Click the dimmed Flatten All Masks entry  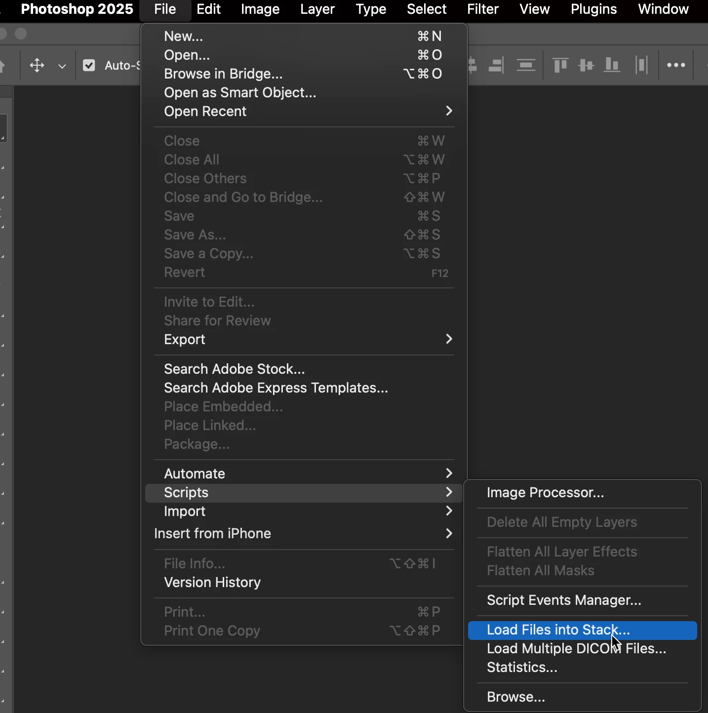tap(583, 570)
